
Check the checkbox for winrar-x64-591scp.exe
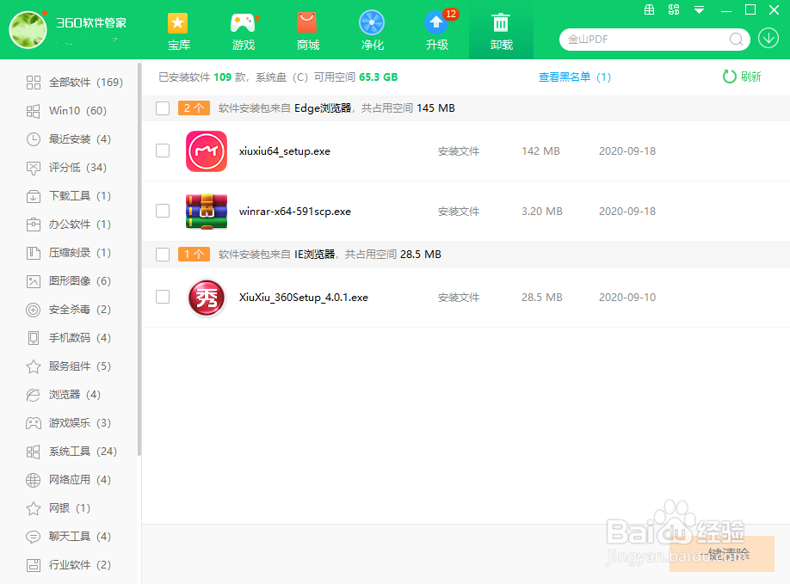pyautogui.click(x=163, y=211)
